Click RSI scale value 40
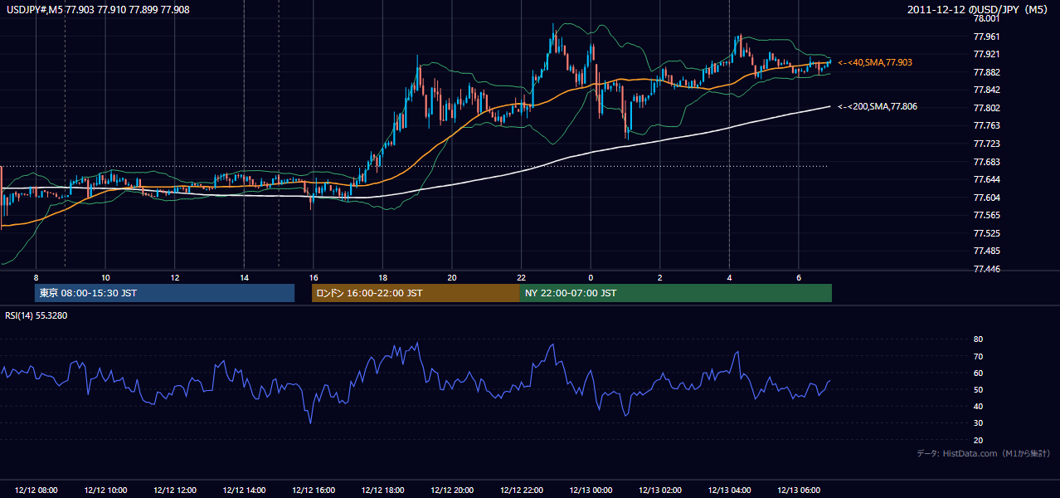This screenshot has width=1060, height=498. (x=978, y=406)
